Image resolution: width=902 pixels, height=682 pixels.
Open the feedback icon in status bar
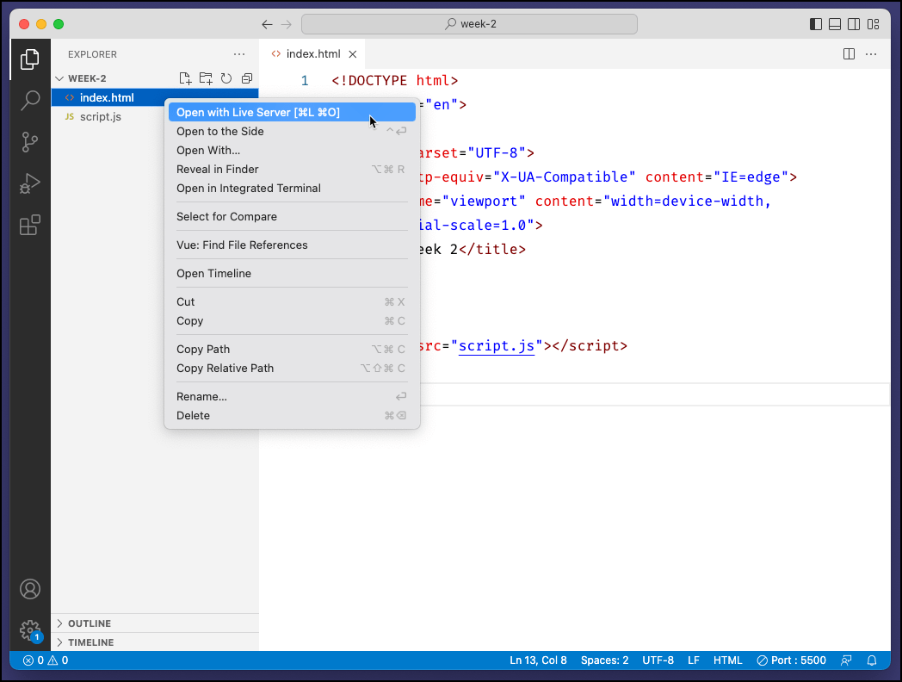(x=846, y=660)
